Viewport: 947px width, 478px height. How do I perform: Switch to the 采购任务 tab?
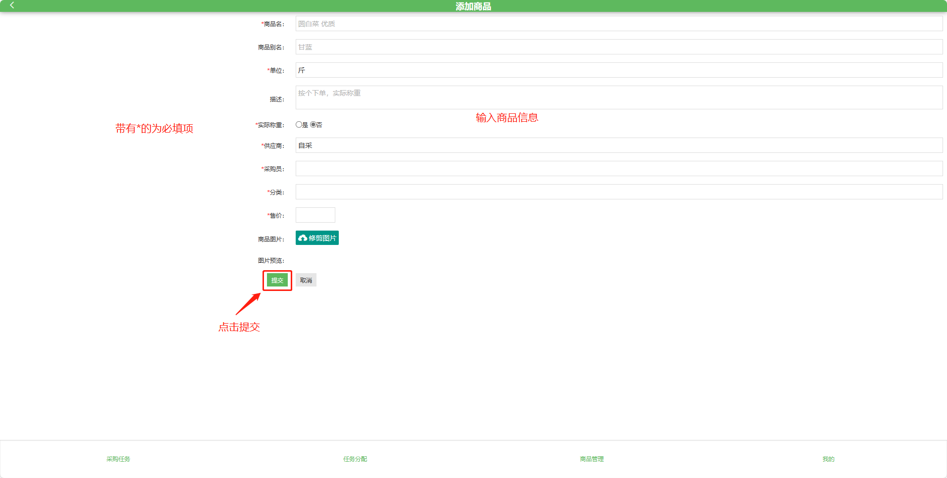tap(118, 459)
